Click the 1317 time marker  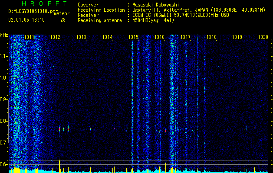pos(185,37)
